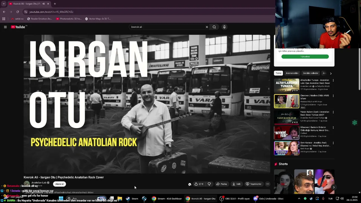Open more actions menu under the video
The image size is (361, 203).
pyautogui.click(x=268, y=184)
